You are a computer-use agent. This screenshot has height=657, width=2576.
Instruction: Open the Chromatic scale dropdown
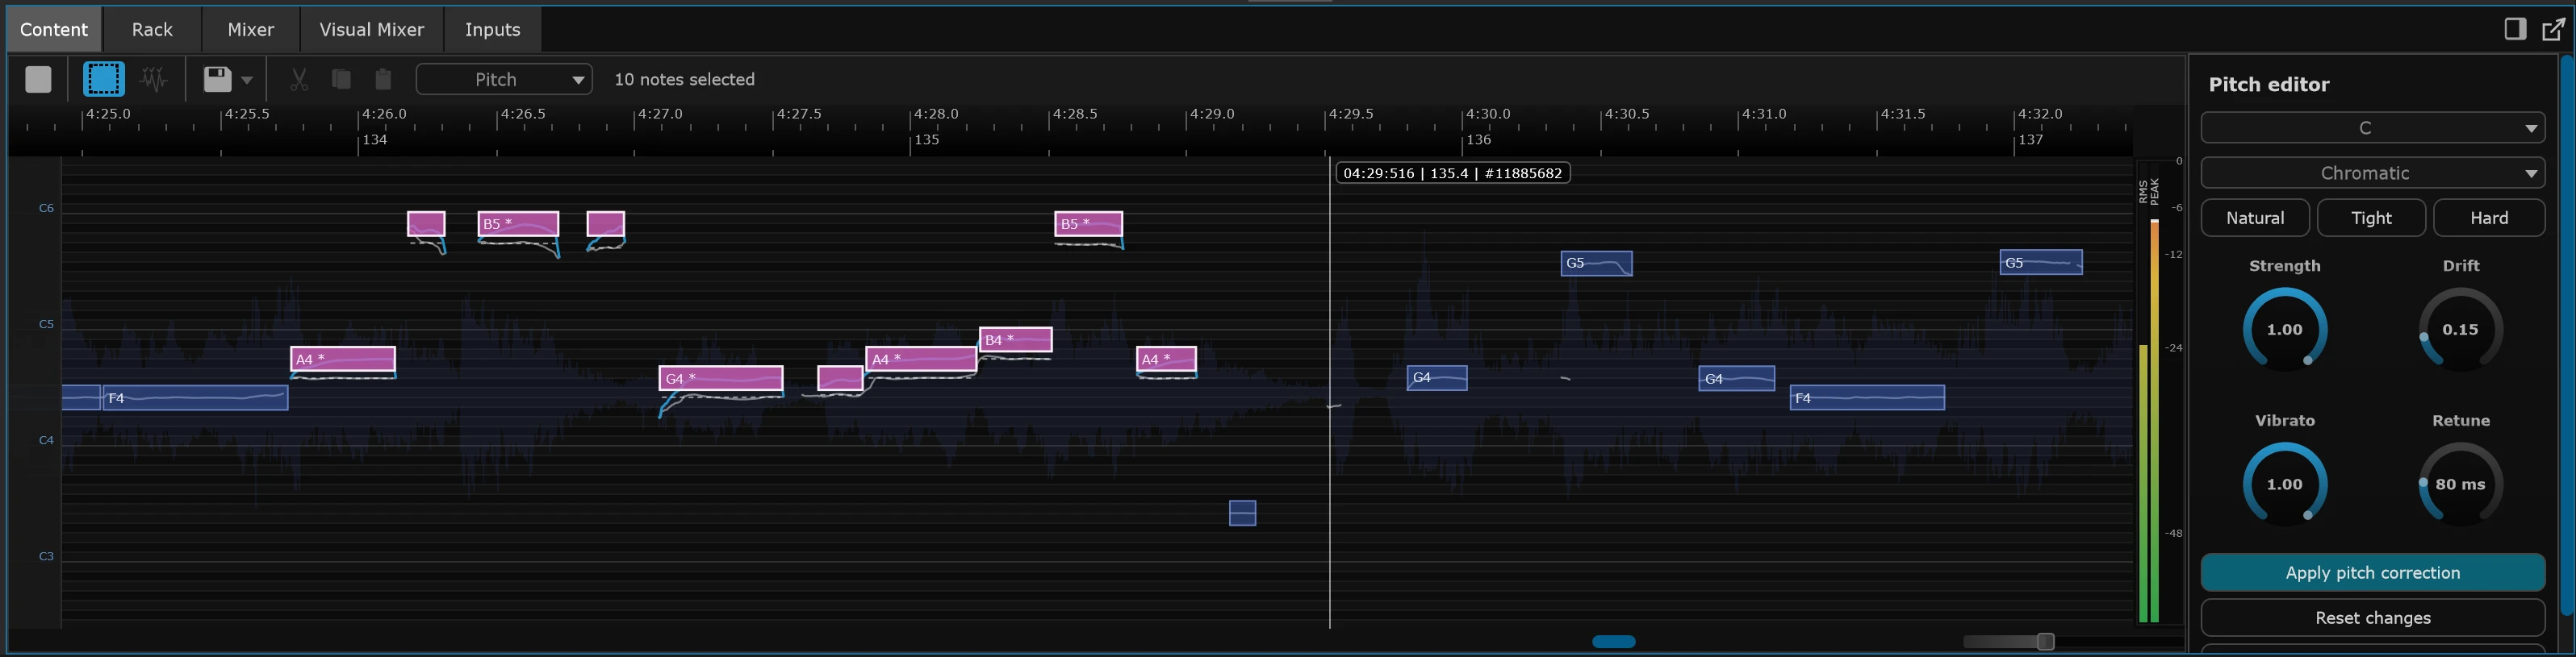(x=2372, y=173)
